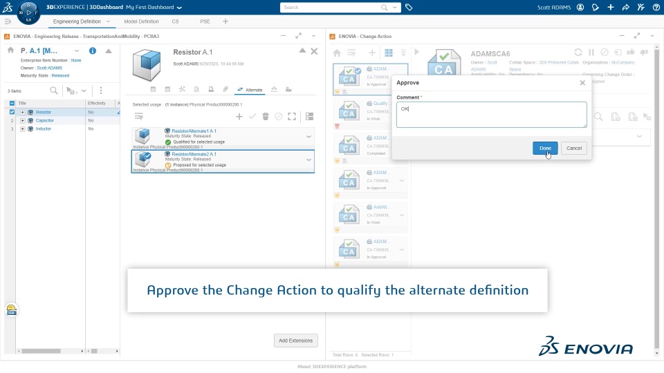Click the tile view icon in Change Action
This screenshot has width=664, height=373.
pos(388,53)
